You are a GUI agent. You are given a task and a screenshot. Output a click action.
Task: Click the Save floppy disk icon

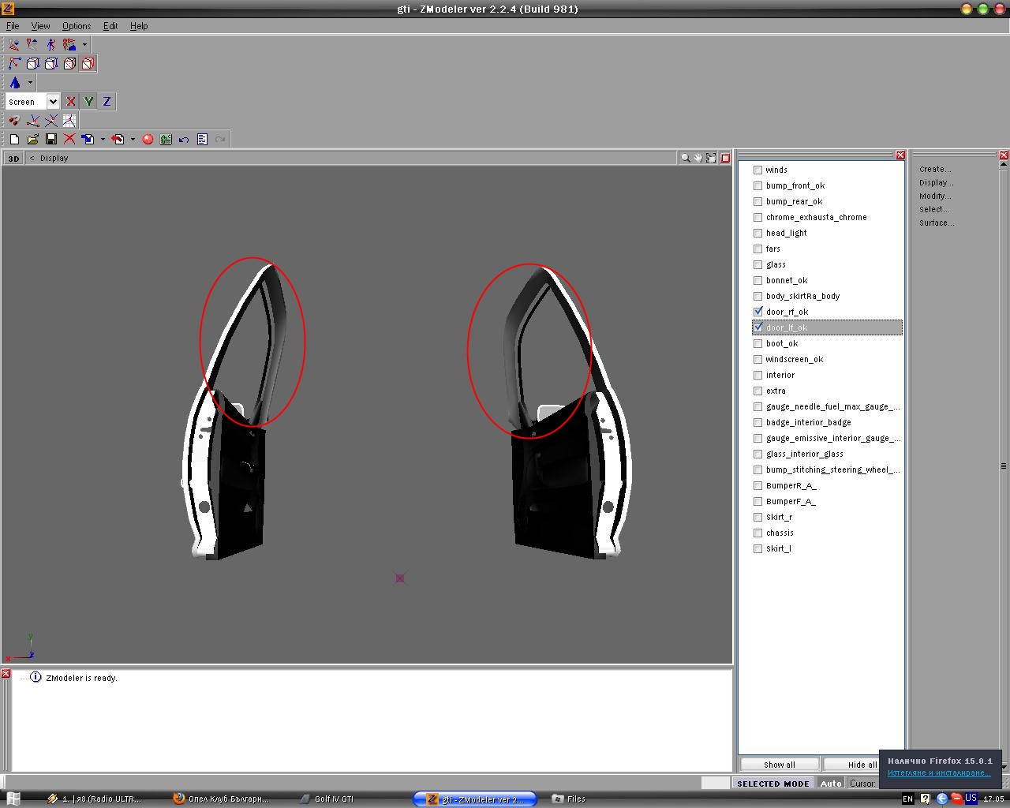[x=51, y=139]
